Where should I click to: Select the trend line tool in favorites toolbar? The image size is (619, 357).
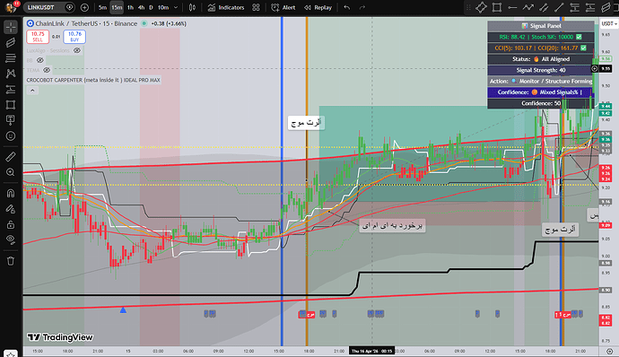click(x=559, y=7)
